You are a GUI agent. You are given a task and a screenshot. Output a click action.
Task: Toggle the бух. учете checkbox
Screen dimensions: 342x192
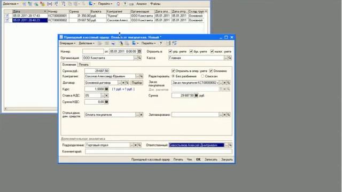[x=191, y=52]
